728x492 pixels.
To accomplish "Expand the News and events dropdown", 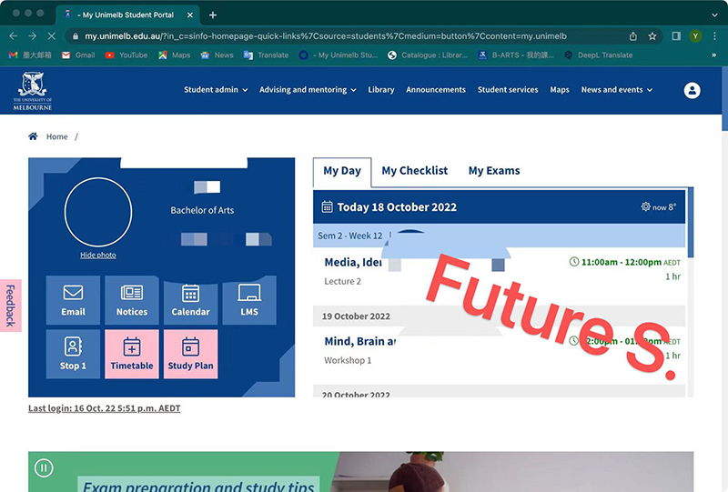I will point(617,90).
